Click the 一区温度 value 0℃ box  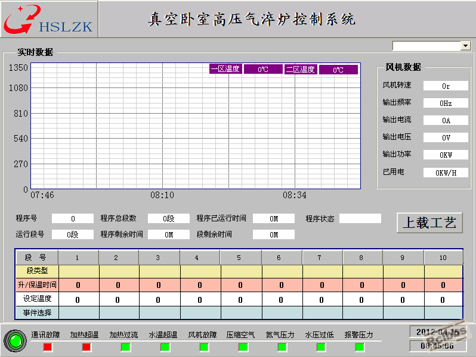[263, 70]
